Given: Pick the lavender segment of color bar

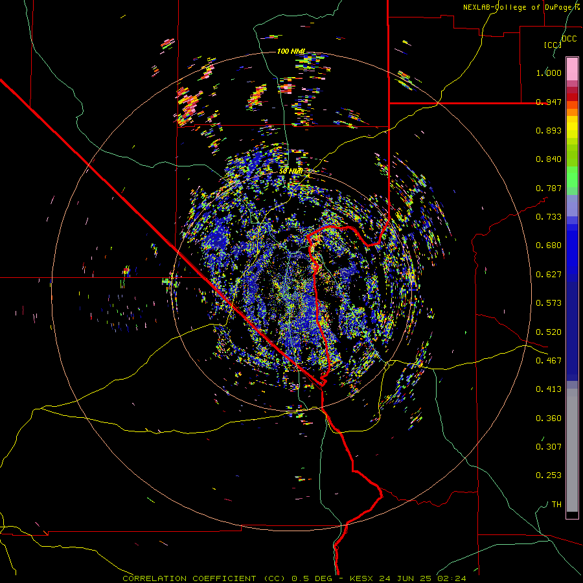Looking at the screenshot, I should (572, 205).
